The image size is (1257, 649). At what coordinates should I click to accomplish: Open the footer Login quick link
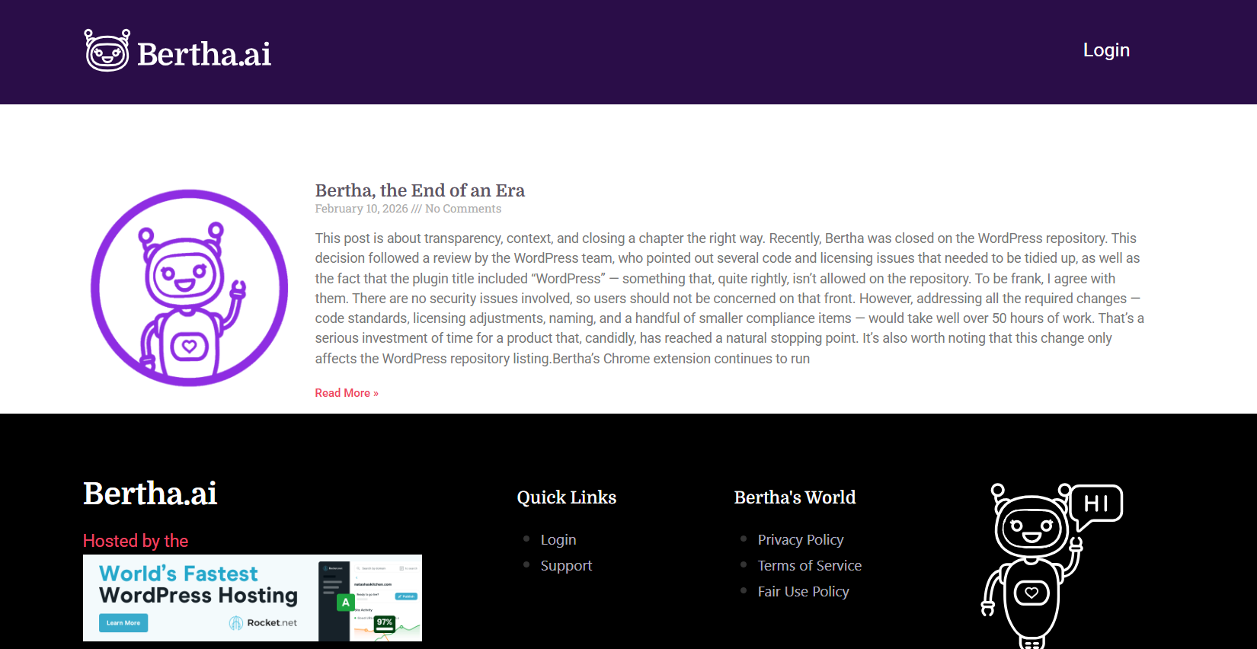tap(558, 539)
